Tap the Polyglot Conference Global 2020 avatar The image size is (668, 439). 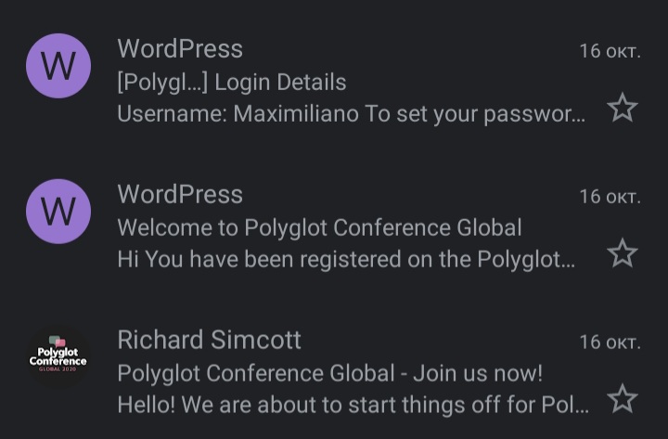[58, 357]
